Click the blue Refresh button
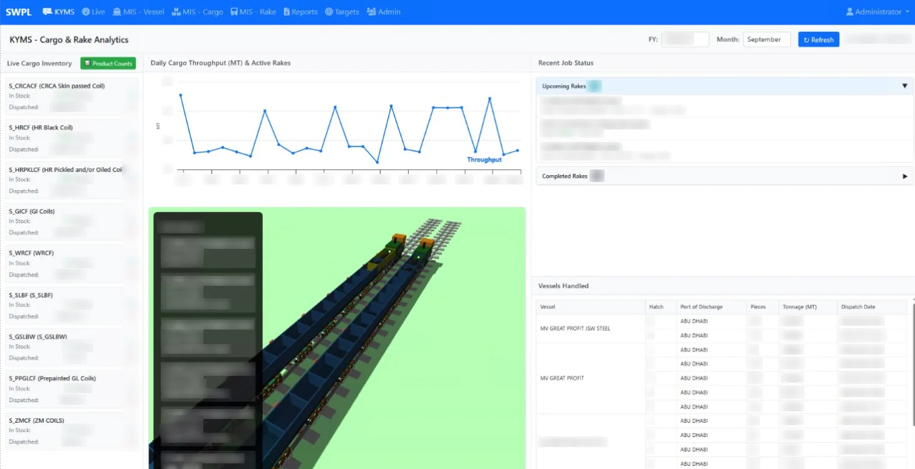Viewport: 915px width, 469px height. pos(819,39)
